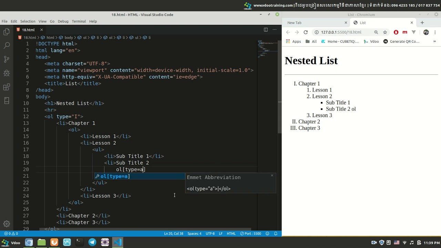Open the Selection menu

(x=28, y=21)
